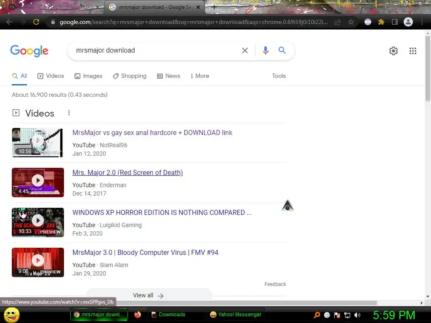Reload the page with the refresh icon
This screenshot has width=431, height=323.
(36, 22)
